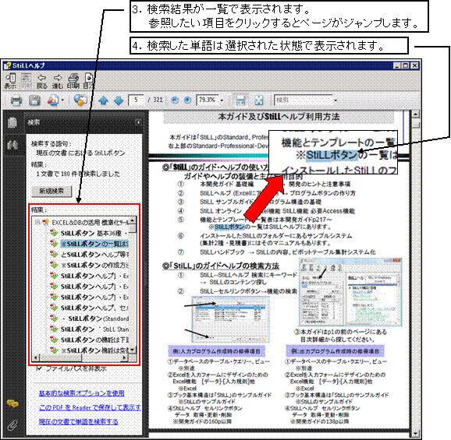Select result ・StiLLボタン(Standard
Screen dimensions: 451x440
click(89, 319)
